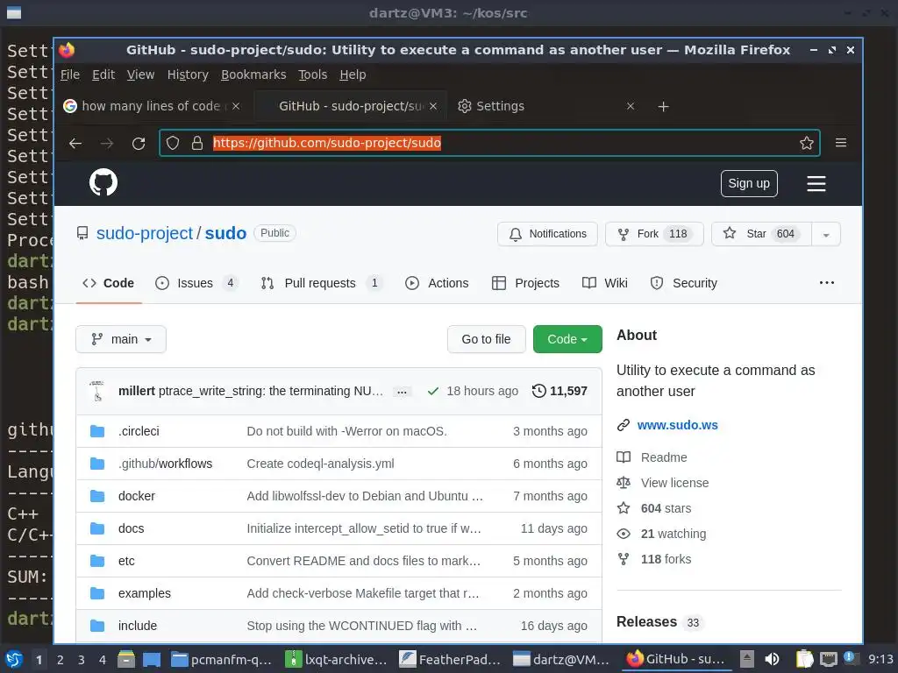Visit the www.sudo.ws website link
898x673 pixels.
(x=678, y=425)
